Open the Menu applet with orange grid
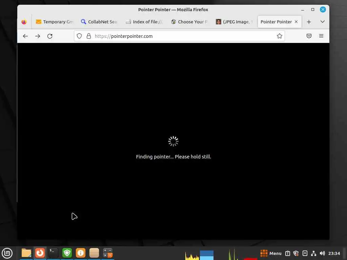 click(271, 253)
